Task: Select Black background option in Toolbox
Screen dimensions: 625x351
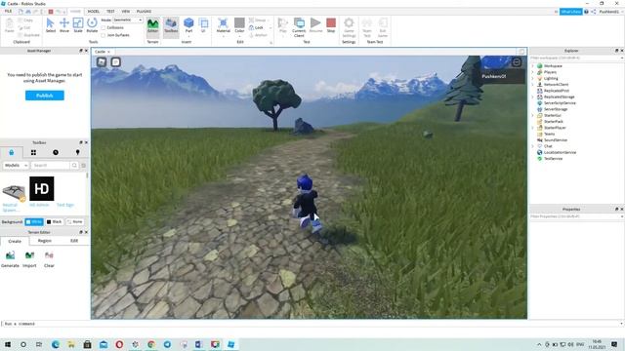Action: [55, 221]
